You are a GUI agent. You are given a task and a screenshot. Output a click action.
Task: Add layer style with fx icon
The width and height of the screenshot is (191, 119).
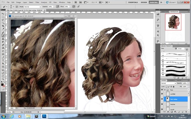pos(168,112)
